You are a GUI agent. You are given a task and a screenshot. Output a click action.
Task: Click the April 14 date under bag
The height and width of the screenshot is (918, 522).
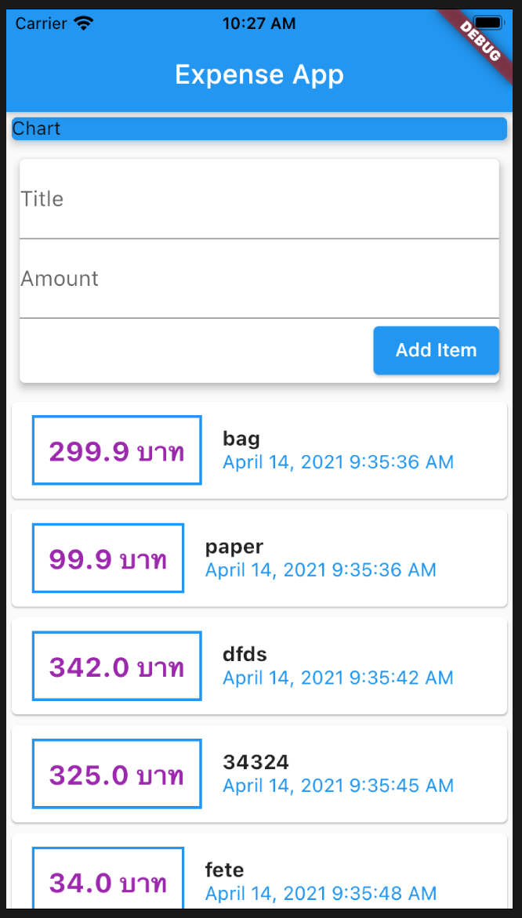(338, 462)
